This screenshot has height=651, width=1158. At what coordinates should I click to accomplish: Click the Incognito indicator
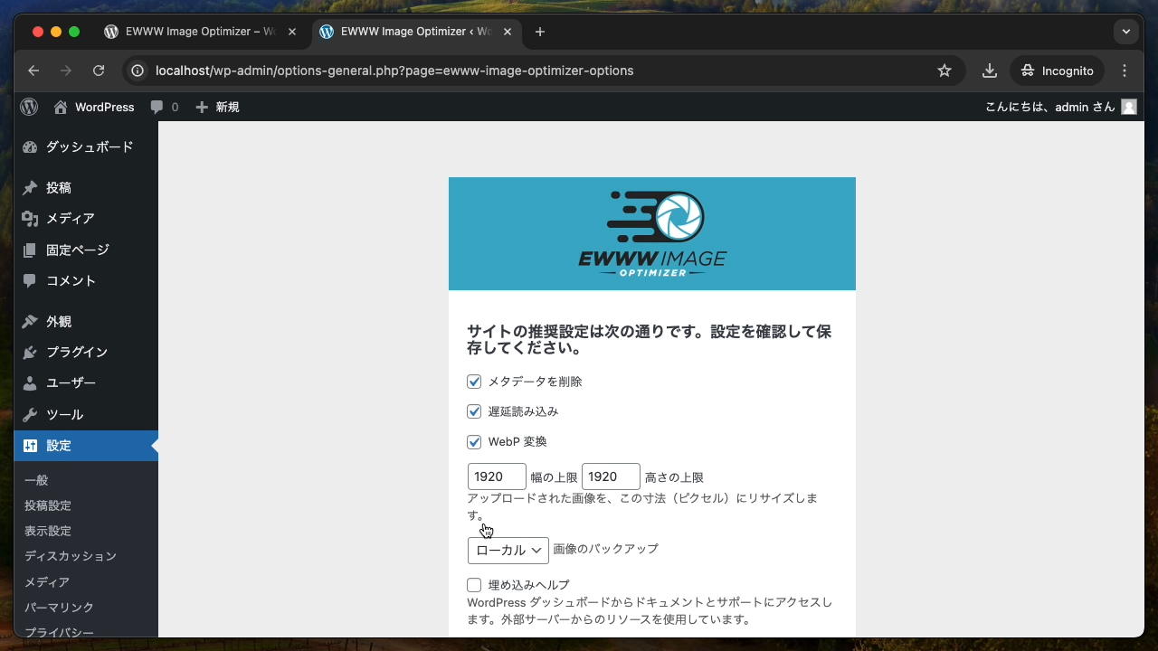1057,71
